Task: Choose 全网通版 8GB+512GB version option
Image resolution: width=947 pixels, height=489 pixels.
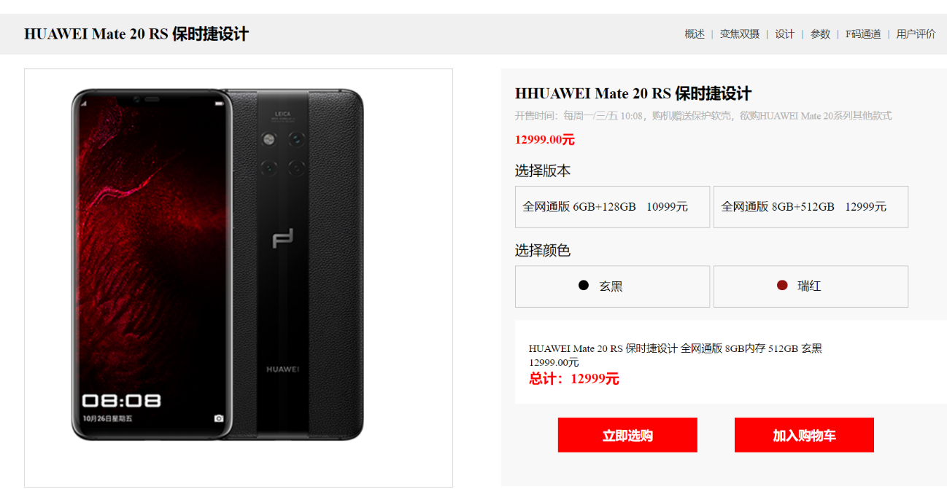Action: click(x=811, y=207)
